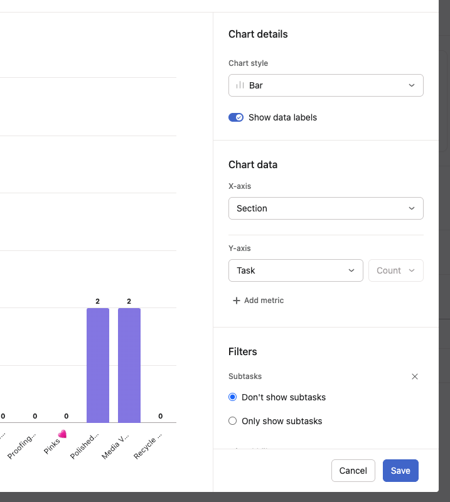Click the Chart style chevron arrow
The width and height of the screenshot is (450, 502).
pos(412,85)
